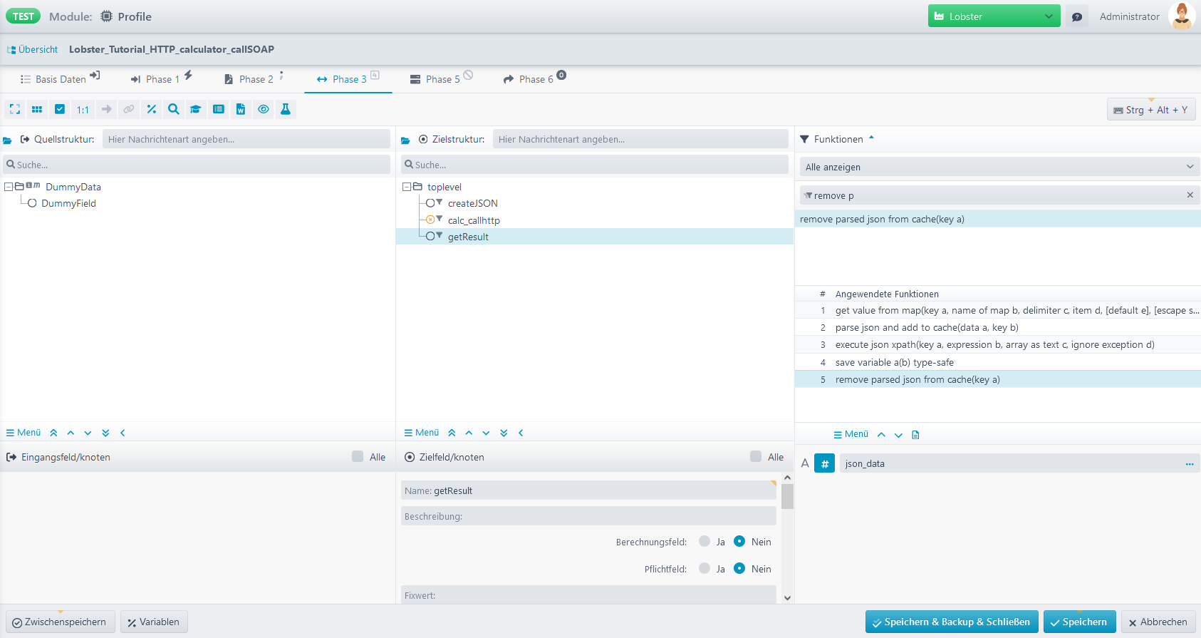Enable the Alle checkbox for Zielfeld/knoten
Screen dimensions: 1201x638
756,456
